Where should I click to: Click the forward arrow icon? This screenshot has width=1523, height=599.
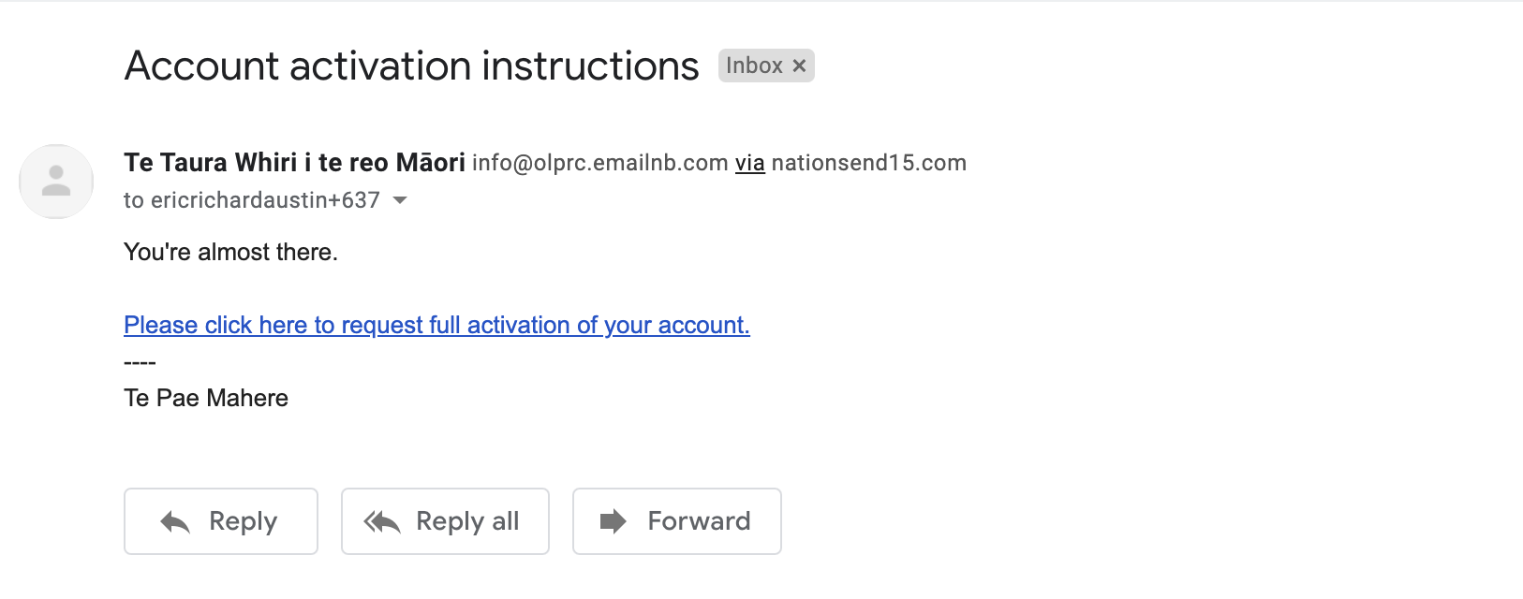pyautogui.click(x=613, y=521)
